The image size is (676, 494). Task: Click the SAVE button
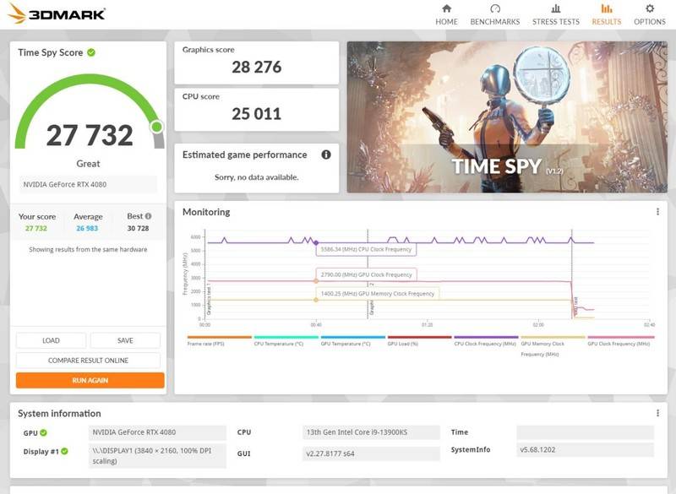(x=125, y=340)
